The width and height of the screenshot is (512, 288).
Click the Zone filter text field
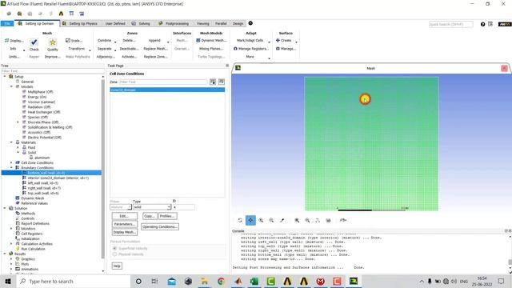(x=162, y=82)
